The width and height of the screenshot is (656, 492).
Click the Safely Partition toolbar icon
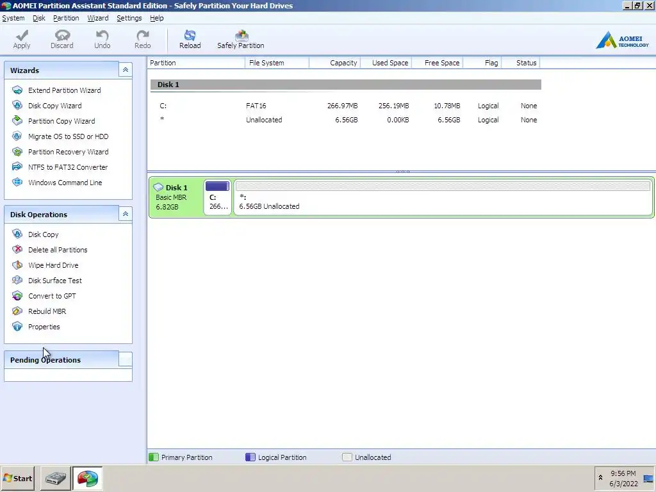(x=242, y=35)
